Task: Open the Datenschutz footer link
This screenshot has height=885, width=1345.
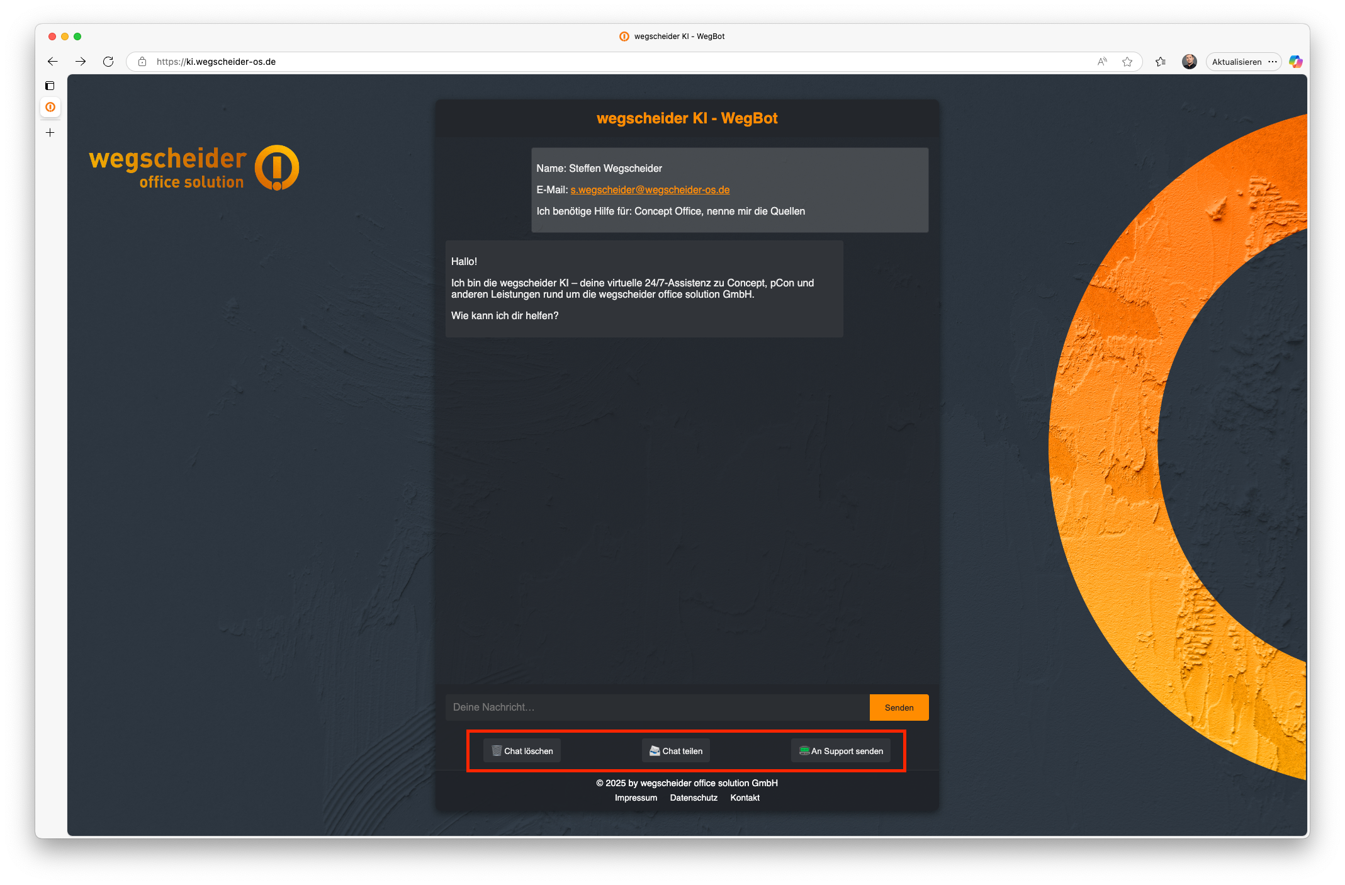Action: (x=694, y=798)
